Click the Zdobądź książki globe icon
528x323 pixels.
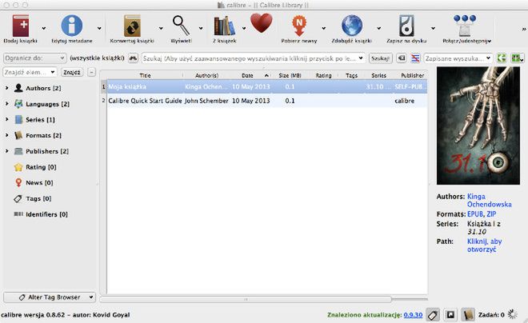click(x=352, y=26)
